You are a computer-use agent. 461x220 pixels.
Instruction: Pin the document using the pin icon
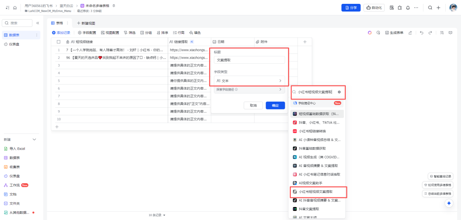click(114, 6)
